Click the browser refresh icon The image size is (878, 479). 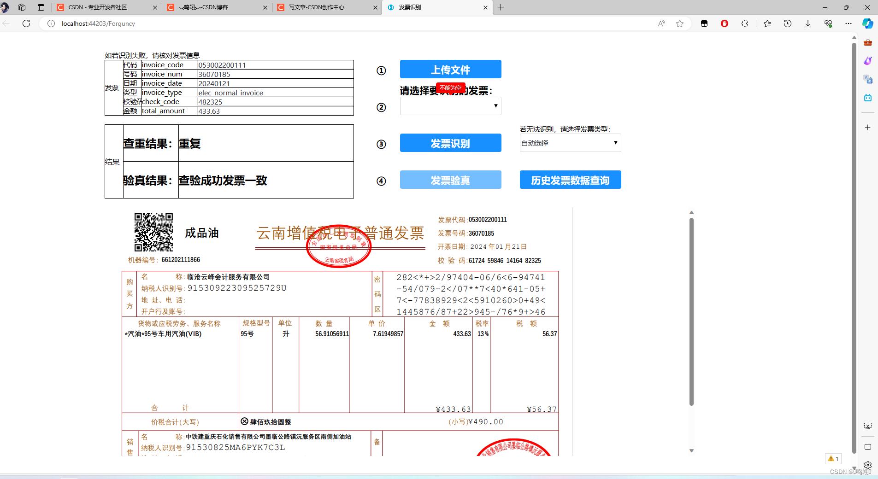coord(26,23)
